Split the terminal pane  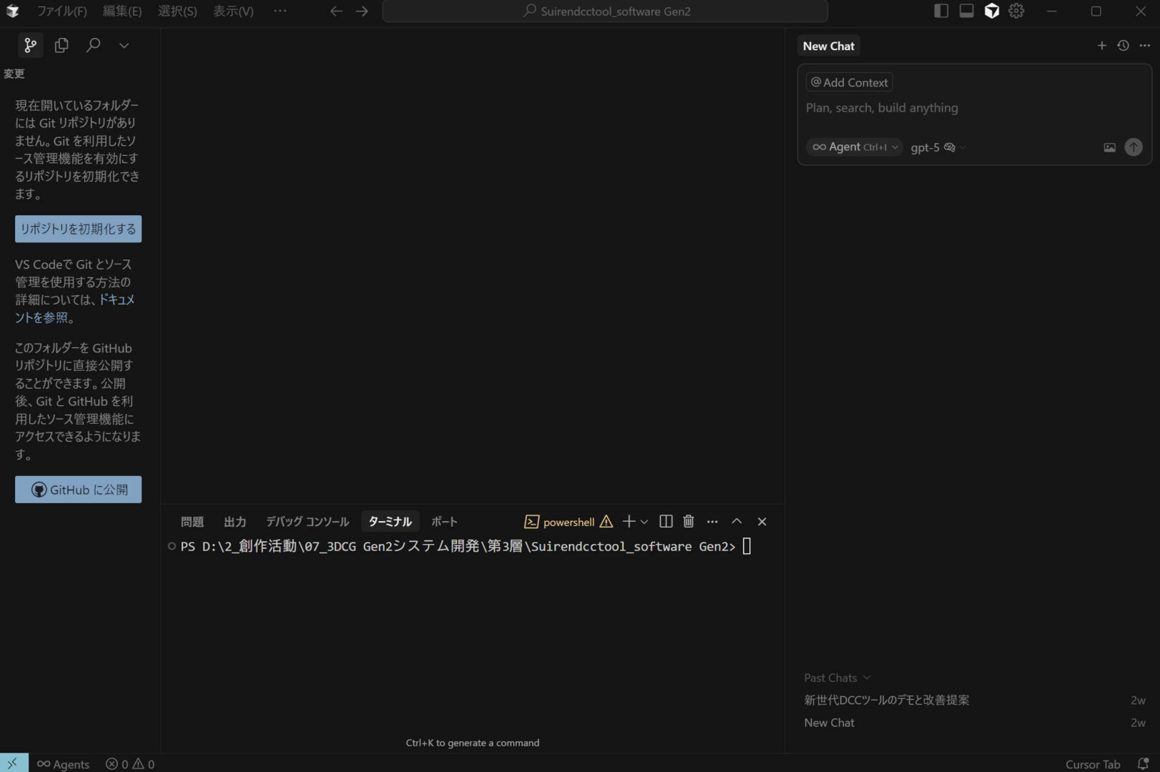666,522
